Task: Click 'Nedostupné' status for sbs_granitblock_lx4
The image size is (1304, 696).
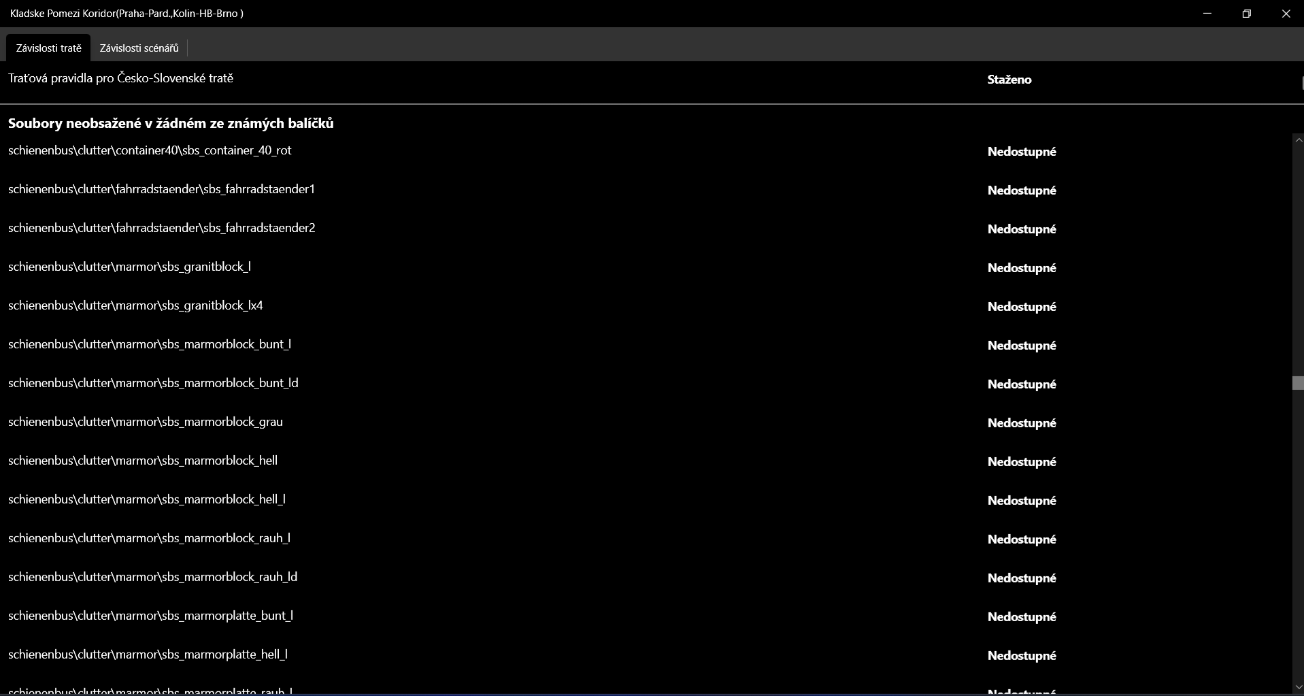Action: (x=1022, y=307)
